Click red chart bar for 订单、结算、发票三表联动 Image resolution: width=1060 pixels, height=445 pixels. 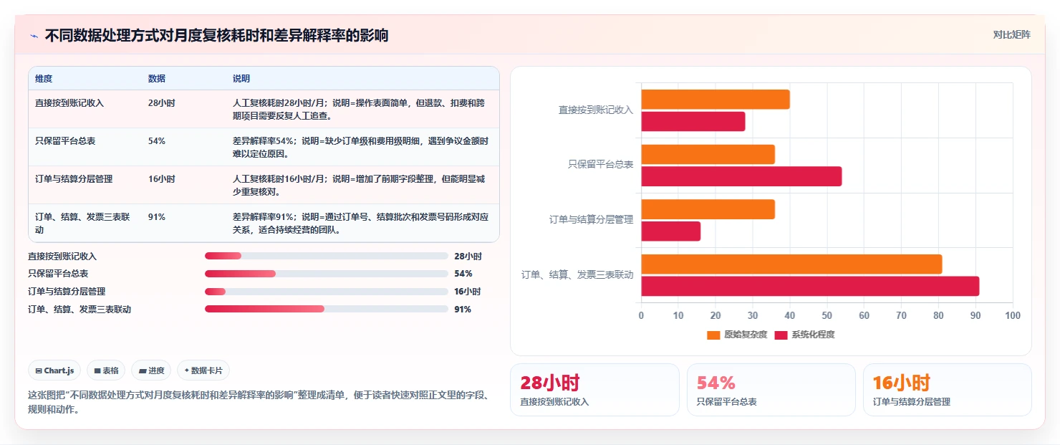pyautogui.click(x=810, y=286)
